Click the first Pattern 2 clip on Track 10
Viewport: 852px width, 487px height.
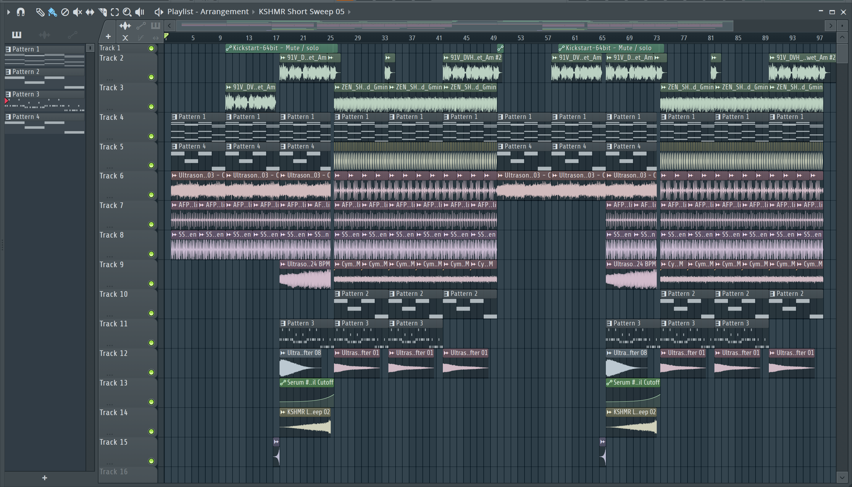(361, 304)
